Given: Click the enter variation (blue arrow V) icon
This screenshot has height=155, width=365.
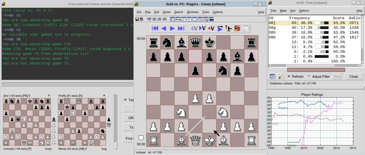Looking at the screenshot, I should pos(202,29).
